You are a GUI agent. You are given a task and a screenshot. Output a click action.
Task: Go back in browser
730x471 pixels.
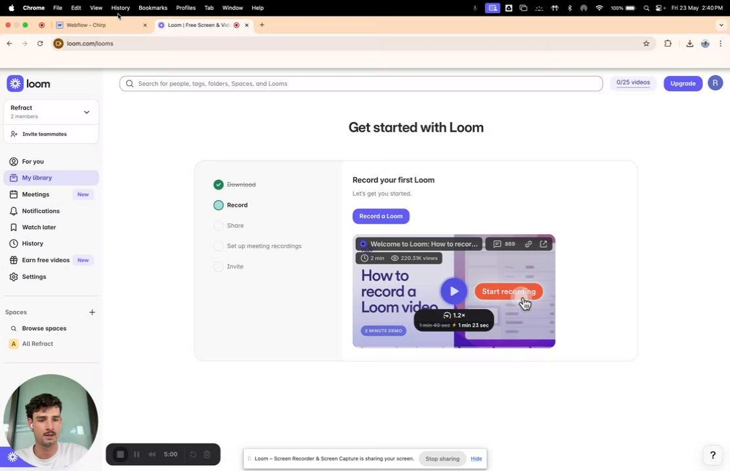[10, 44]
